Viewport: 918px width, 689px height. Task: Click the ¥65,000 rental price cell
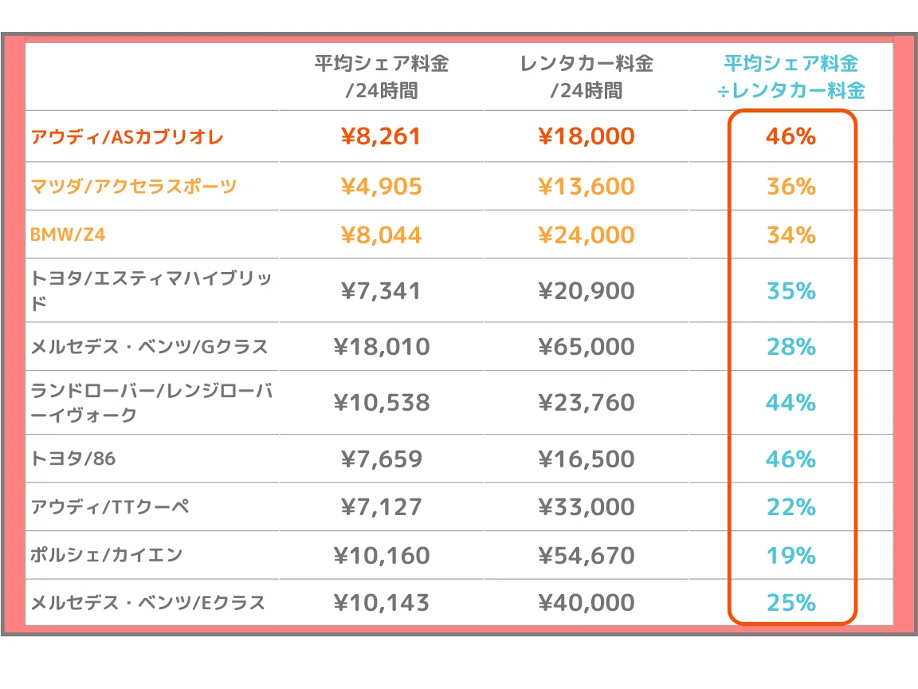click(x=586, y=346)
